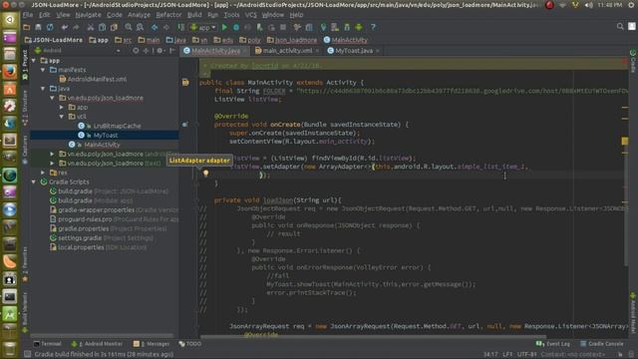Click the Replace toolbar icon
The image size is (638, 359).
pyautogui.click(x=140, y=27)
